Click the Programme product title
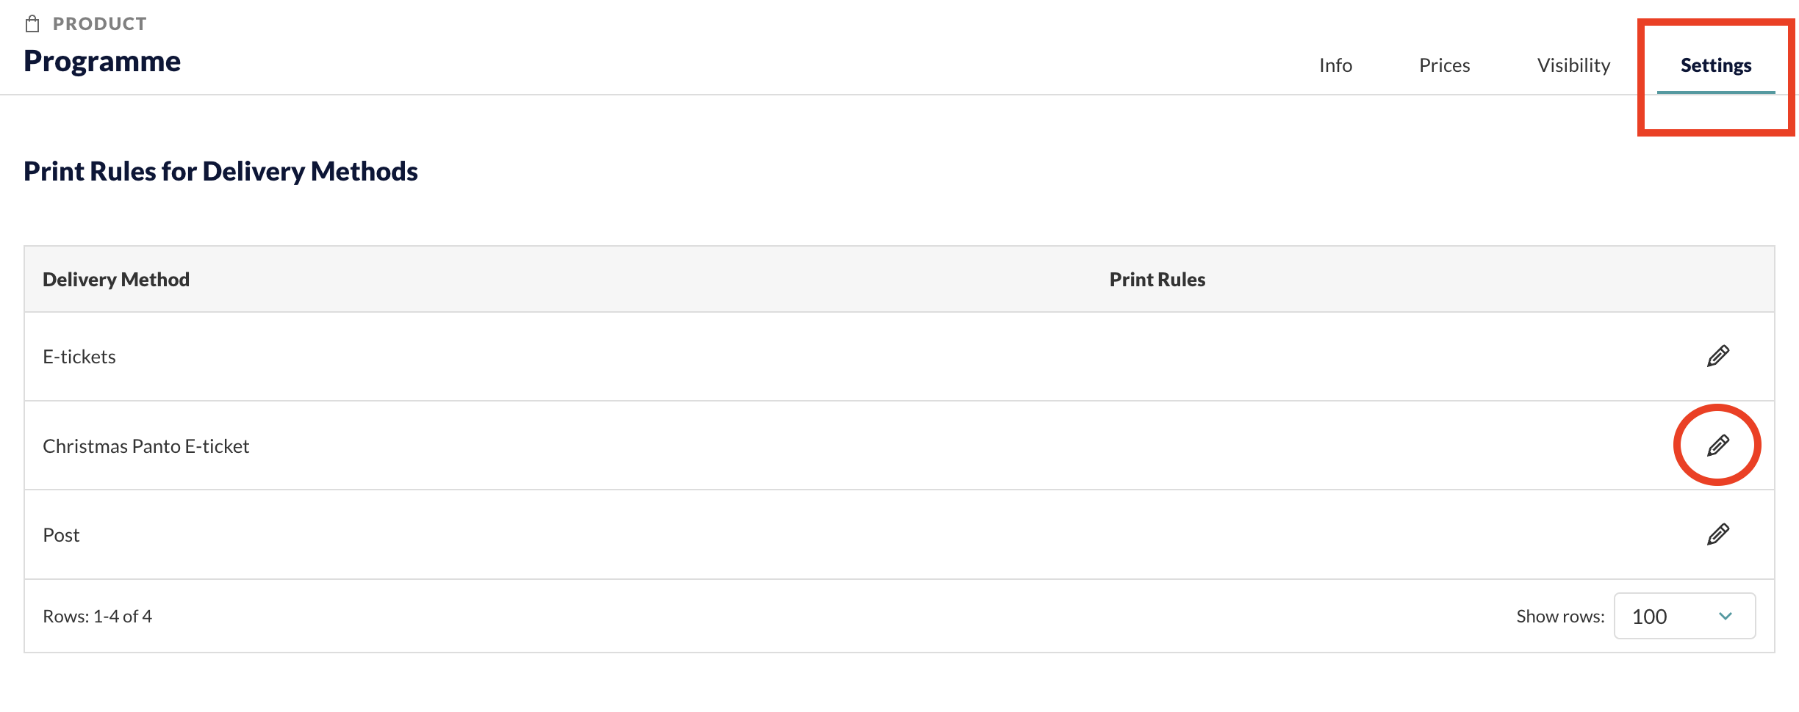 [x=102, y=61]
